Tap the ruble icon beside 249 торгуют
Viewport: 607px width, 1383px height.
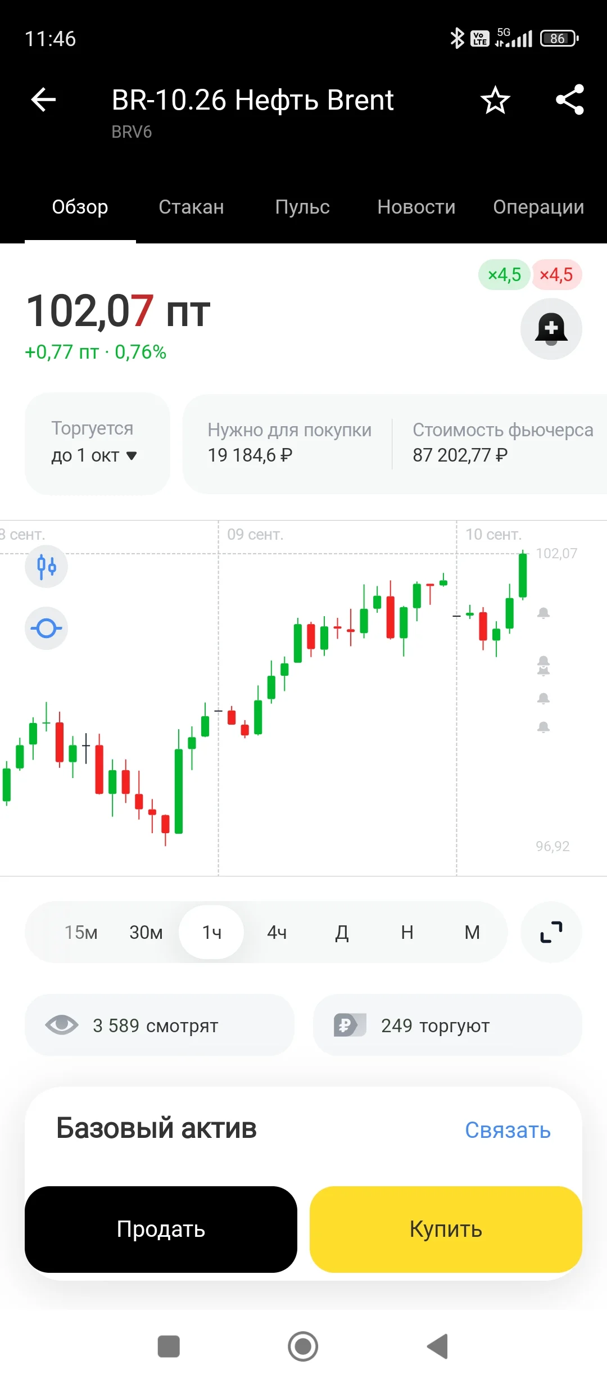[x=350, y=1025]
